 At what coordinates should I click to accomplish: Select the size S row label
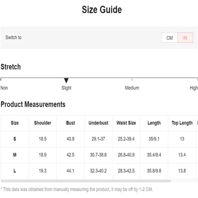point(15,139)
